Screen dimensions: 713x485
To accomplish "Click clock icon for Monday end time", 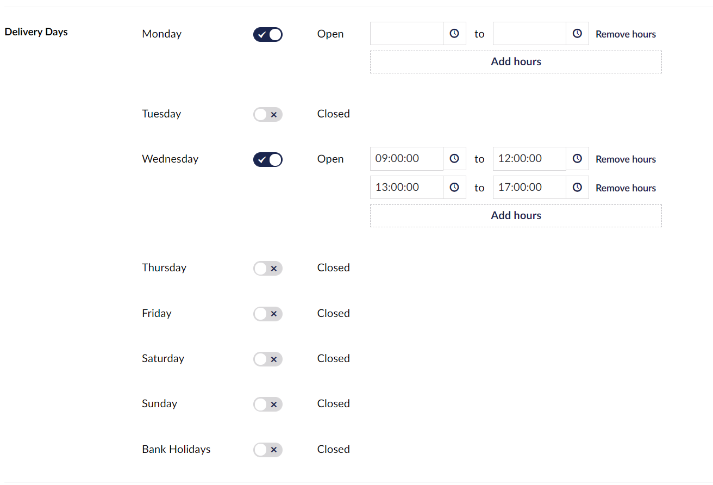I will [577, 34].
